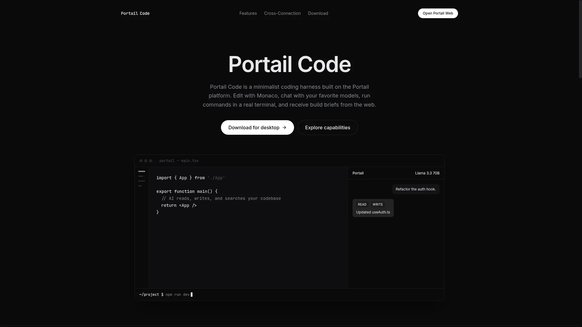Image resolution: width=582 pixels, height=327 pixels.
Task: Click the hero paragraph description text
Action: (x=289, y=96)
